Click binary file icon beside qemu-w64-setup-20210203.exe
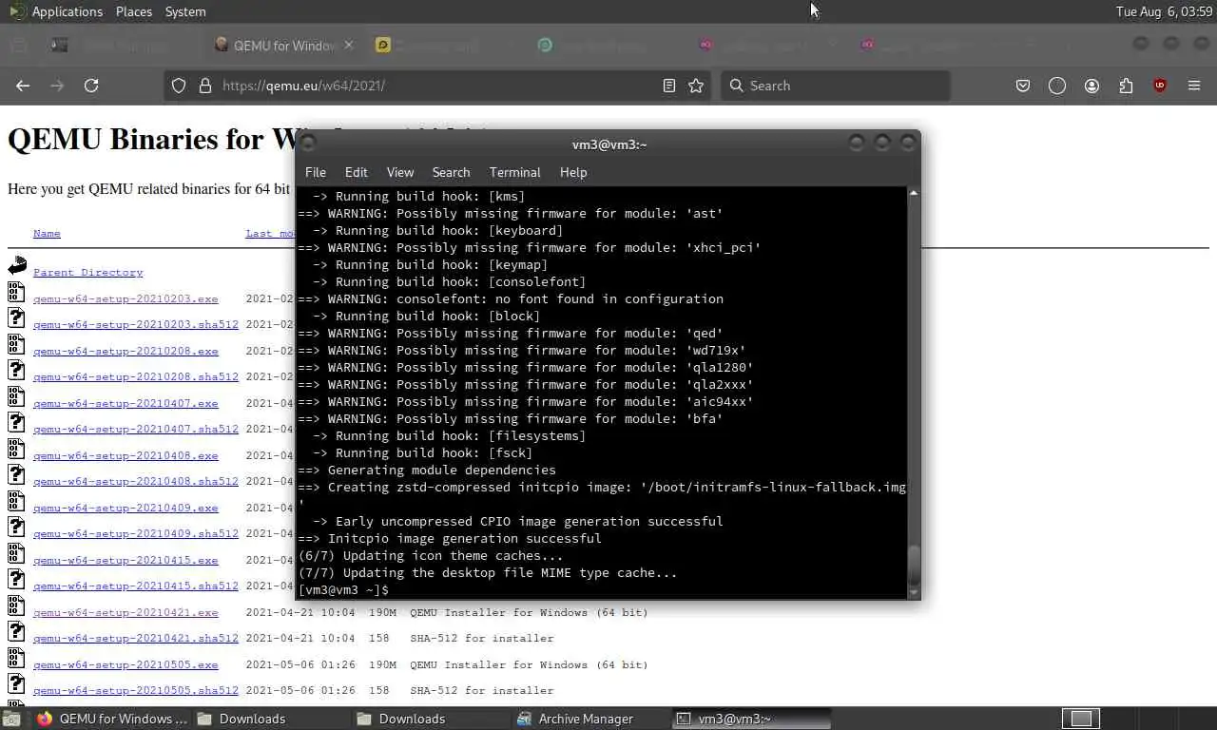The image size is (1217, 730). [16, 292]
